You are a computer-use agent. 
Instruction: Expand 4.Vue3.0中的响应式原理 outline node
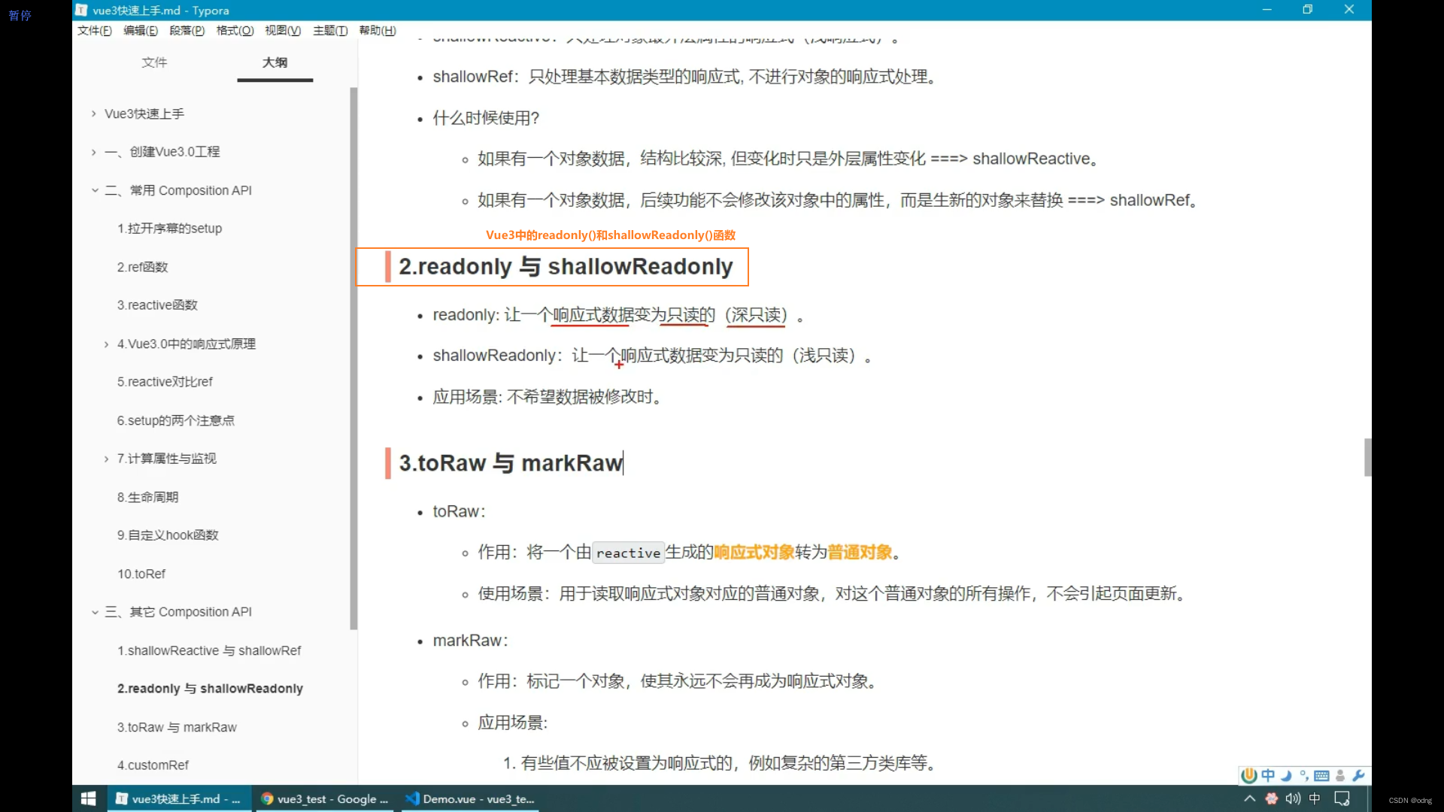pyautogui.click(x=106, y=344)
